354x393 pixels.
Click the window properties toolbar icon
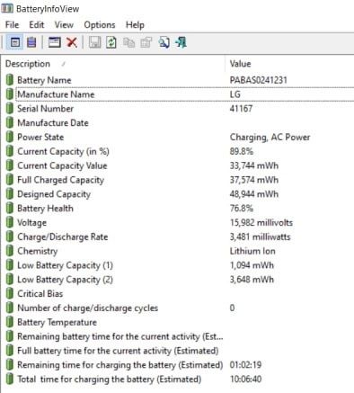55,42
